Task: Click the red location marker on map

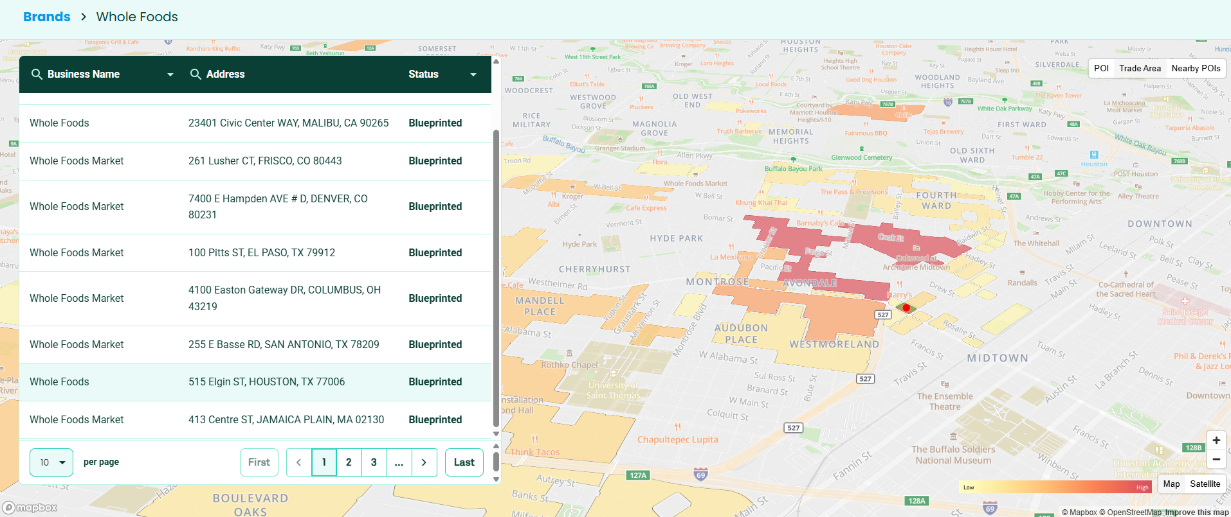Action: [906, 308]
